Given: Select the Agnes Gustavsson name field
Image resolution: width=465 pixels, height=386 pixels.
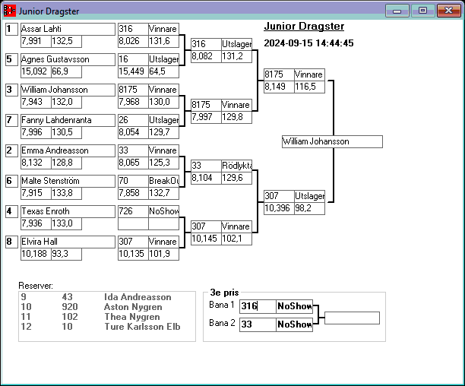Looking at the screenshot, I should coord(68,59).
